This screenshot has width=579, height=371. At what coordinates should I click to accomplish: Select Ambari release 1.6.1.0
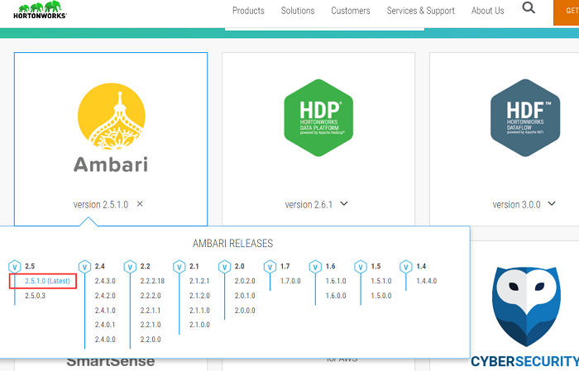(x=336, y=281)
